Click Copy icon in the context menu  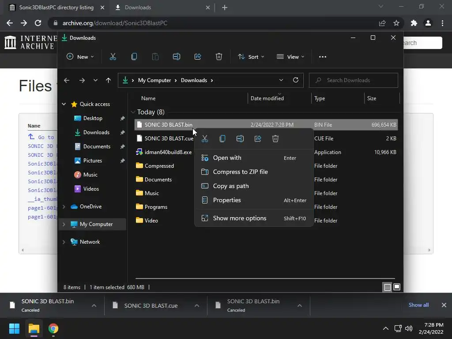(x=222, y=139)
